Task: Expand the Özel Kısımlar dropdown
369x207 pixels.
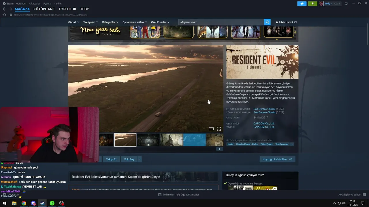Action: click(x=160, y=22)
